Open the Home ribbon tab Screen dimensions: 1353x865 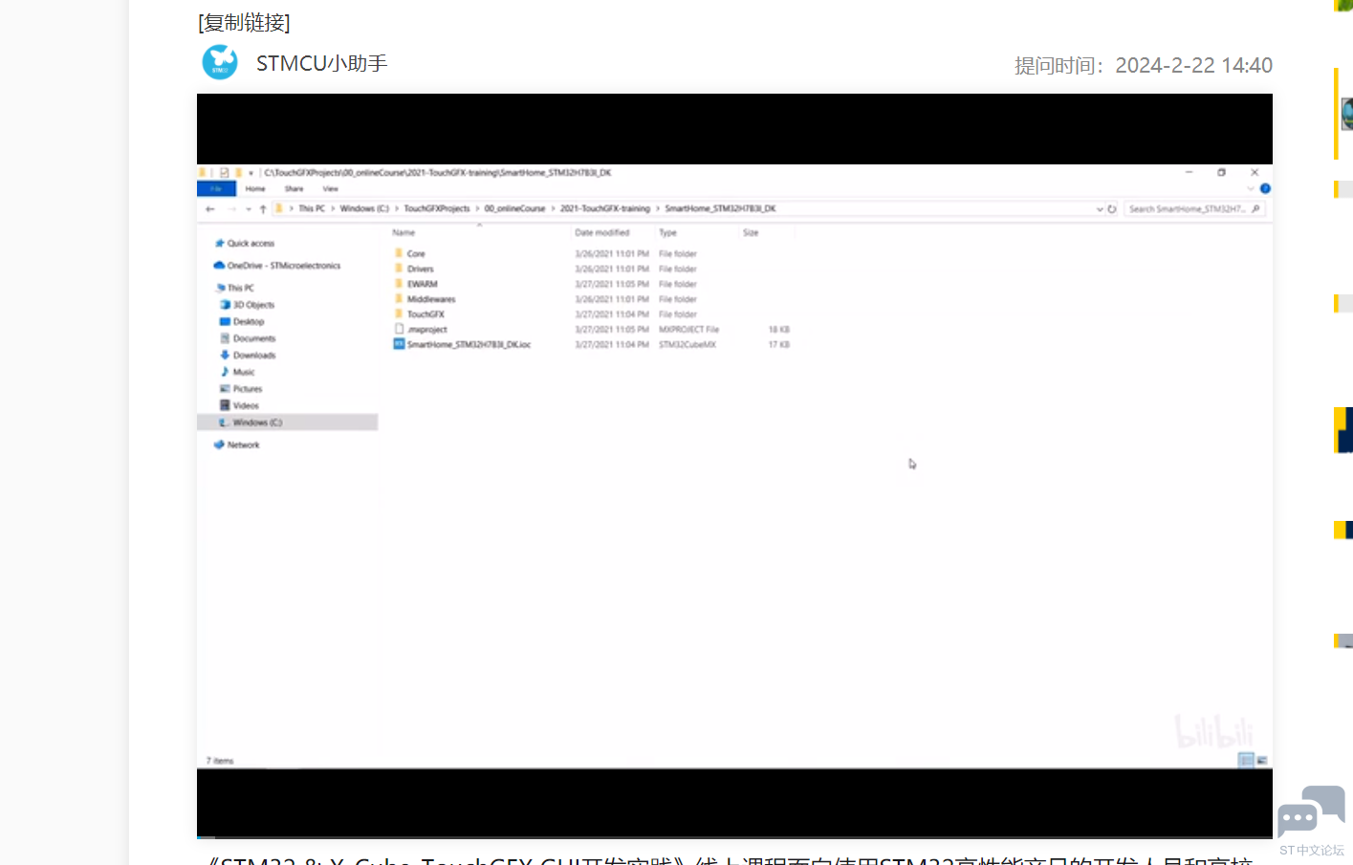pos(255,189)
